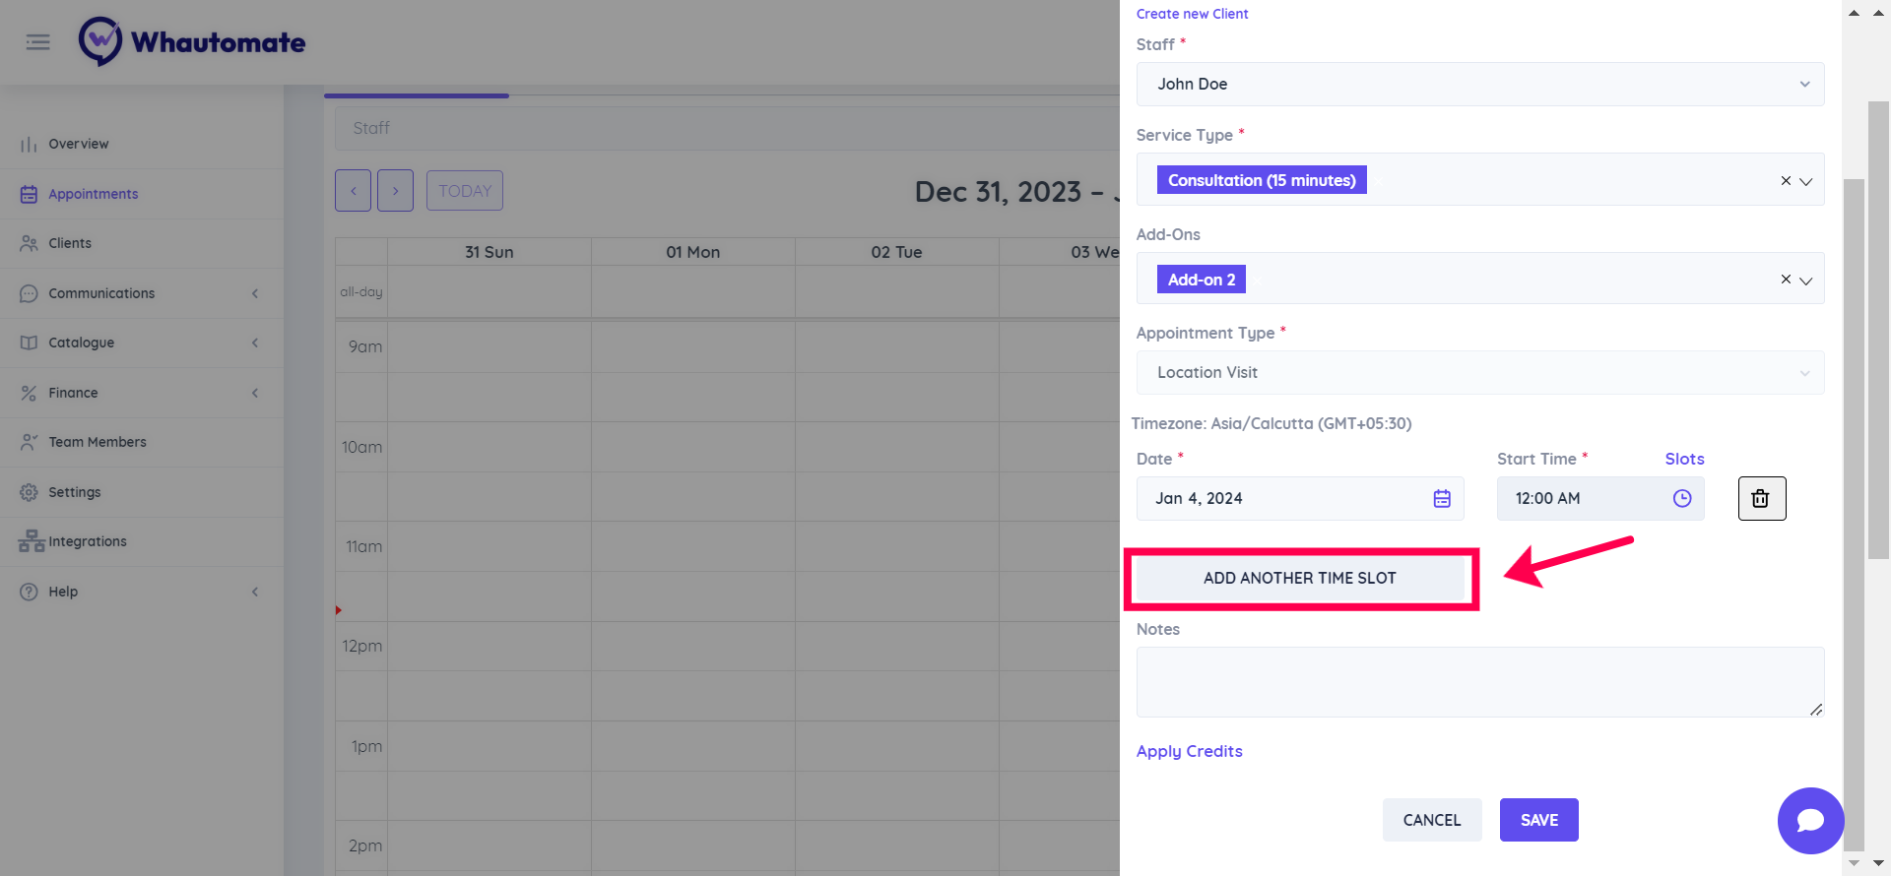Image resolution: width=1891 pixels, height=876 pixels.
Task: Open Clients in the sidebar
Action: tap(70, 243)
